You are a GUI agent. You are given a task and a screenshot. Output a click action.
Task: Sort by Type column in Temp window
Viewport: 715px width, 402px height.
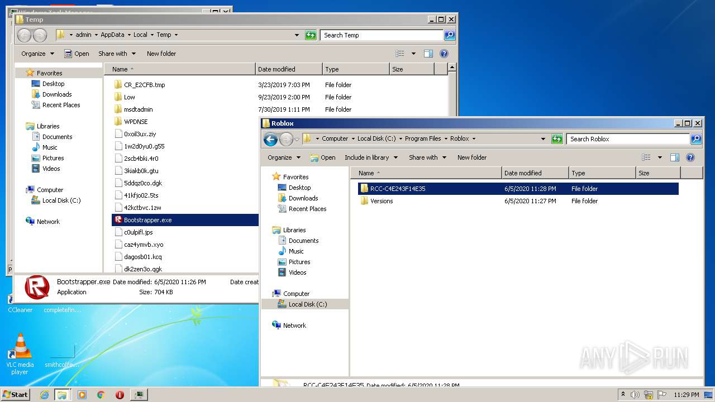click(x=356, y=69)
